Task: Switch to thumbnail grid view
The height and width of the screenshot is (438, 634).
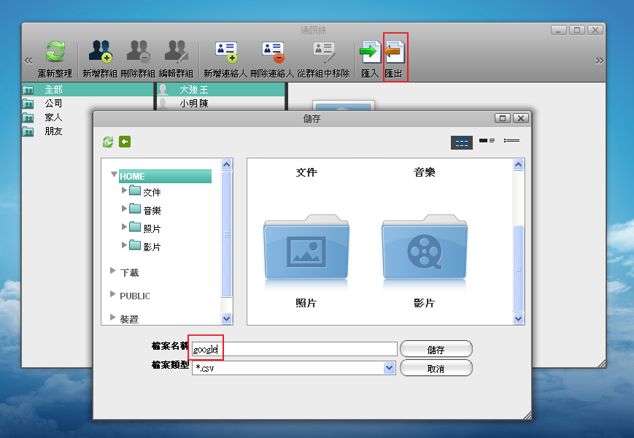Action: tap(461, 142)
